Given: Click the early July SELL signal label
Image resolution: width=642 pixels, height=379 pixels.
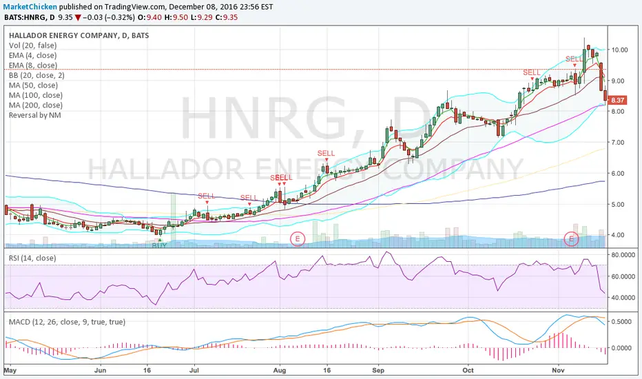Looking at the screenshot, I should point(207,196).
